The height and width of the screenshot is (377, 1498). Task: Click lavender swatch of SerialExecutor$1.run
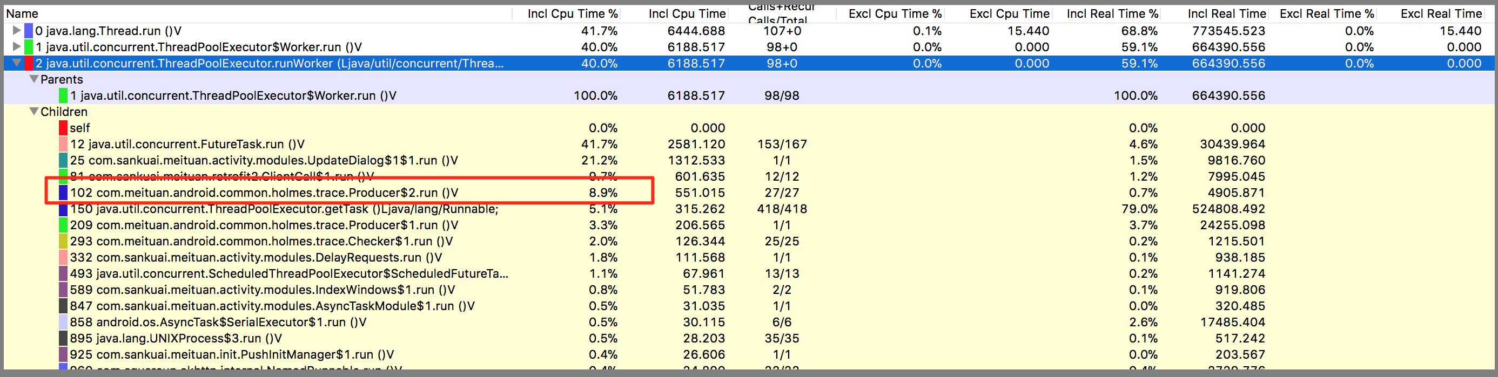pyautogui.click(x=63, y=322)
